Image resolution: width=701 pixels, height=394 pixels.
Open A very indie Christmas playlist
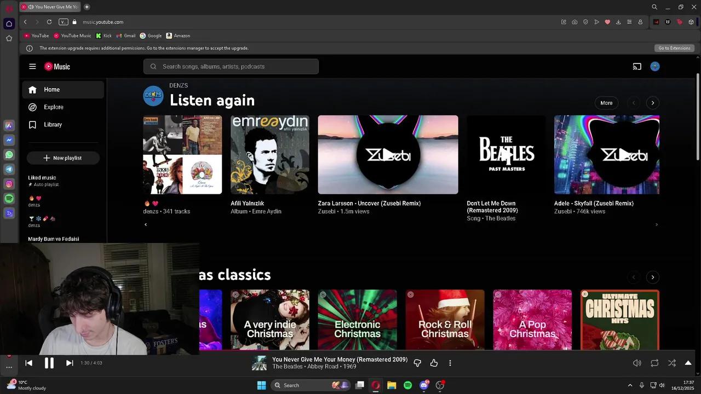(270, 320)
